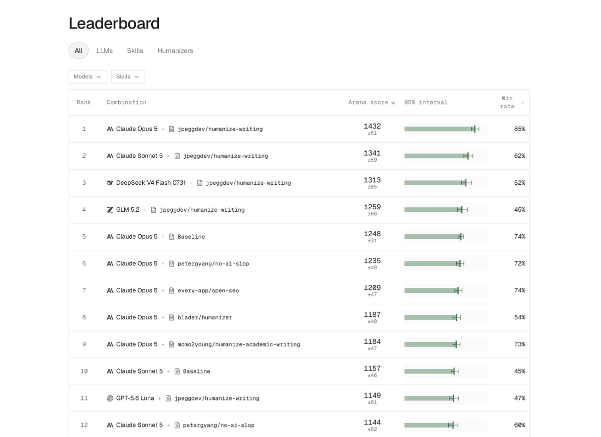The image size is (601, 437).
Task: Click the 1187 arena score
Action: coord(372,315)
